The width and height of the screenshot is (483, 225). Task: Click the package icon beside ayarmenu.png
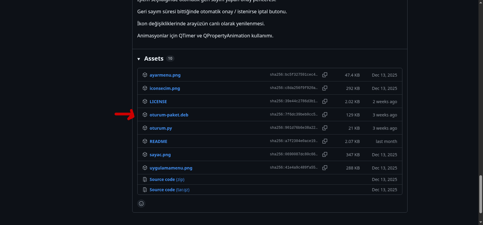[145, 75]
